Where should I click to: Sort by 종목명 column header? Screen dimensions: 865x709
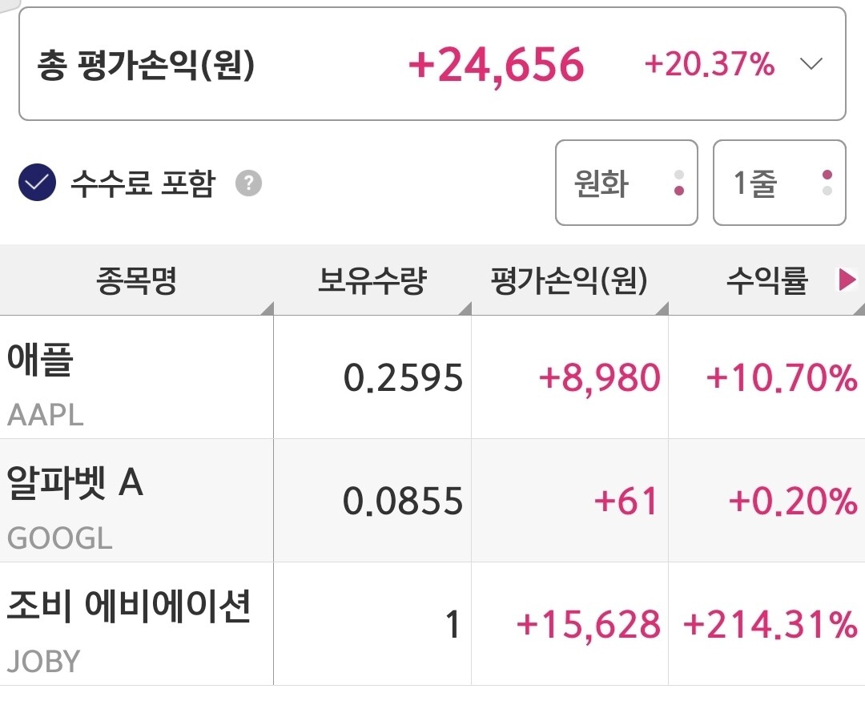coord(137,280)
